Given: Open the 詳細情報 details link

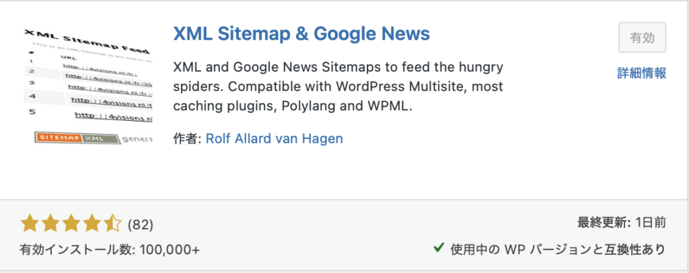Looking at the screenshot, I should [x=641, y=73].
